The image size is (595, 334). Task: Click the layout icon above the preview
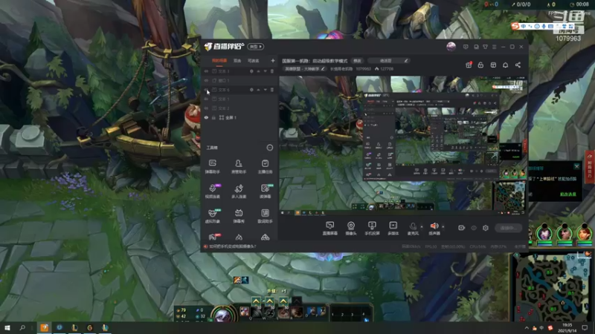point(493,65)
